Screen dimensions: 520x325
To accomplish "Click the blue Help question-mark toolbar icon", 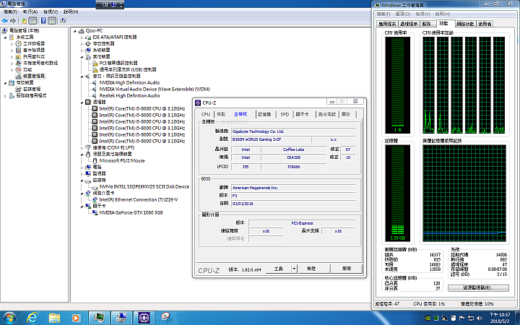I will [43, 20].
